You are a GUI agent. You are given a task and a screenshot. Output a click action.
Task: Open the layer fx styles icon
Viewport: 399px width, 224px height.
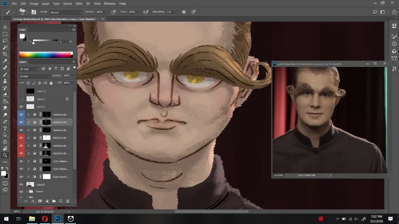(33, 201)
